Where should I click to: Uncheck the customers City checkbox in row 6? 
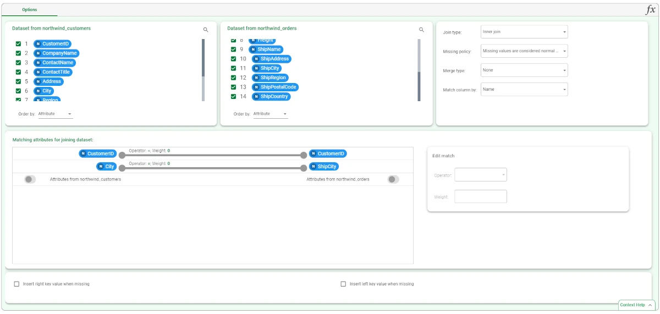[18, 91]
